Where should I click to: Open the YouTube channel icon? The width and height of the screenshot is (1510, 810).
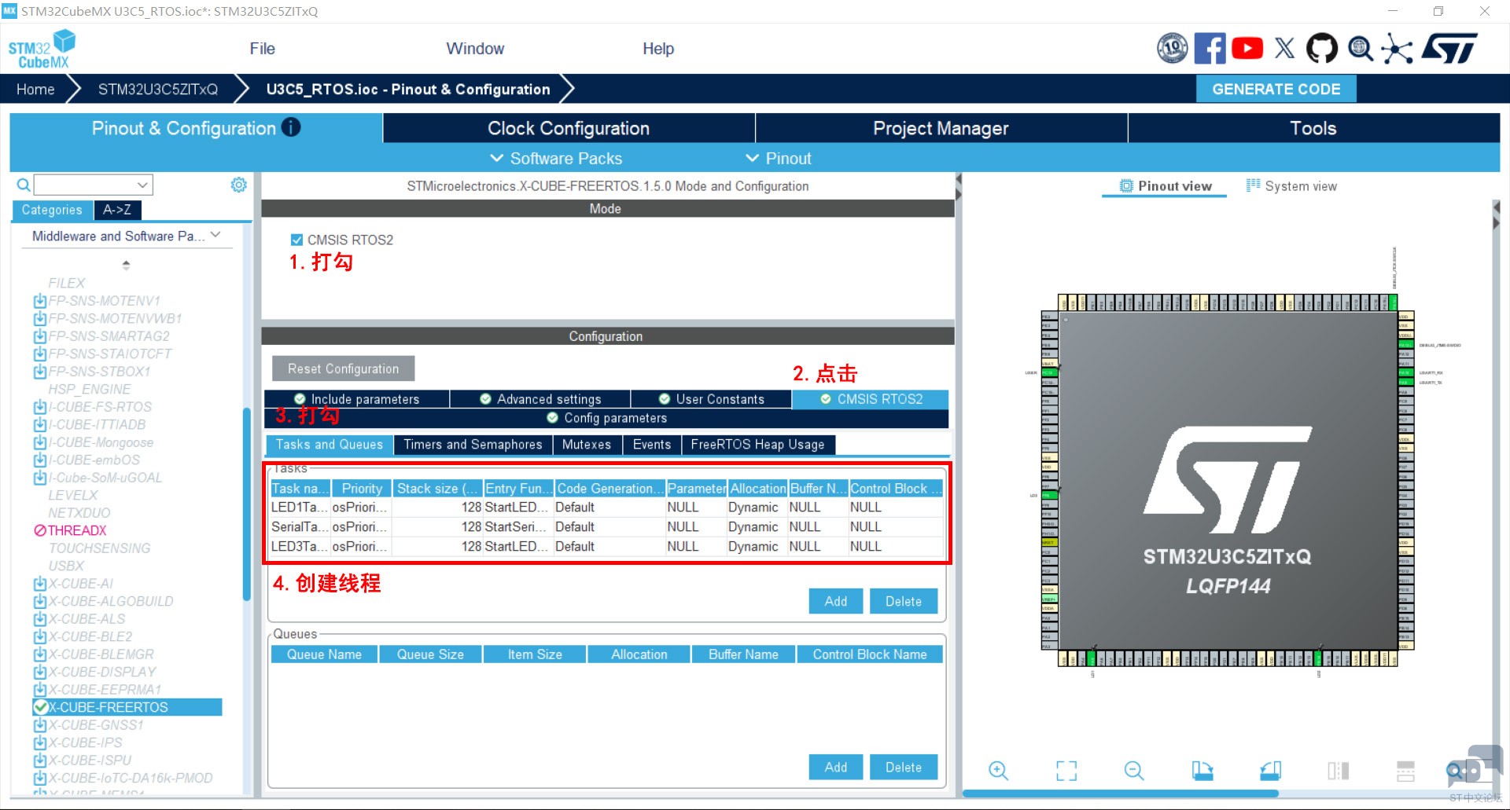tap(1247, 48)
